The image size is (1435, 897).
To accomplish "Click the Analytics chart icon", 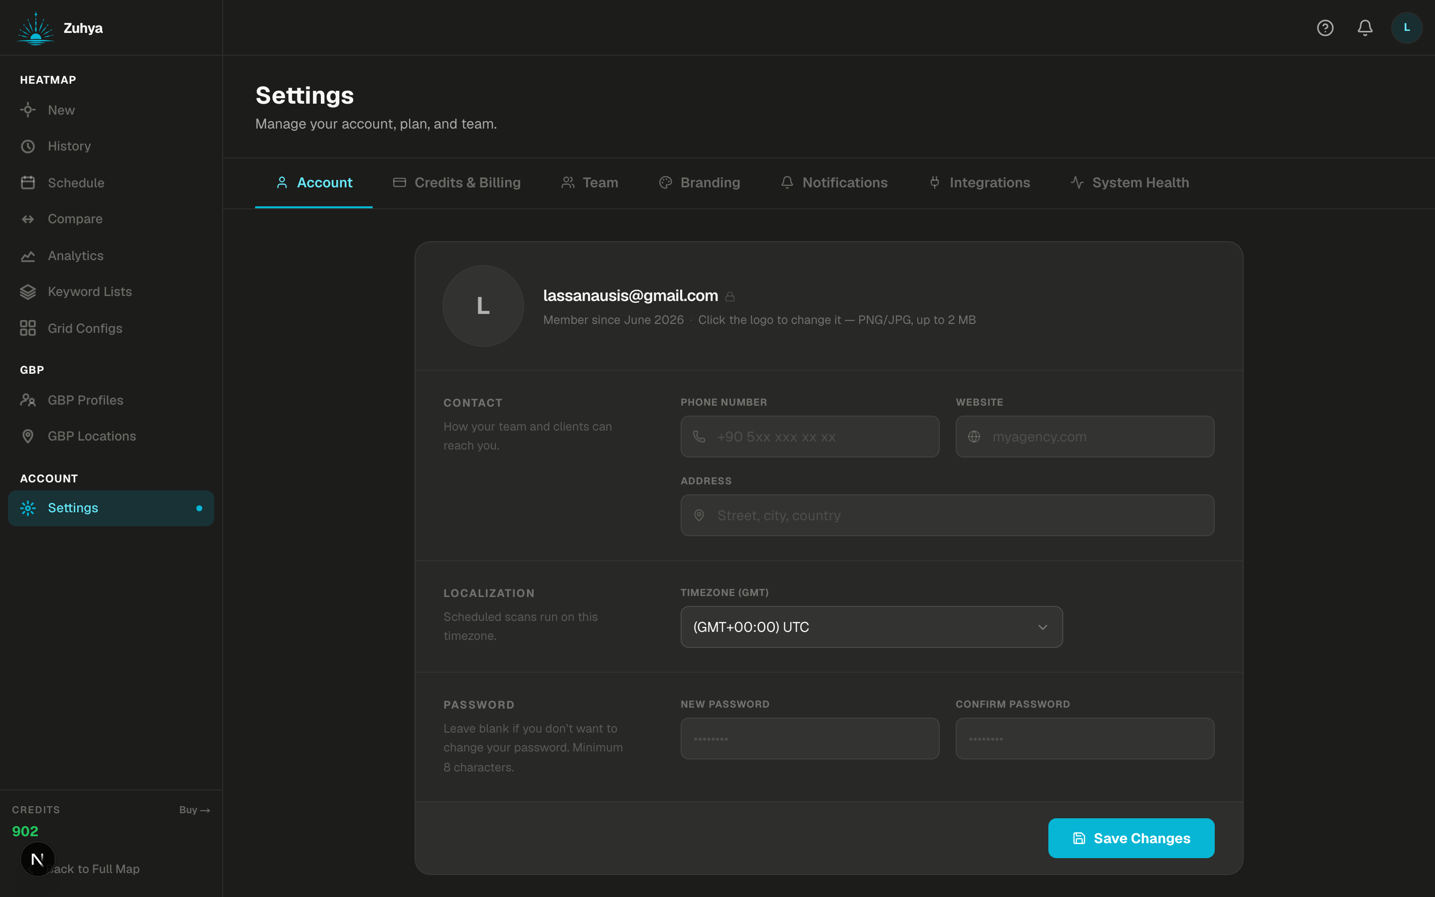I will click(x=28, y=256).
